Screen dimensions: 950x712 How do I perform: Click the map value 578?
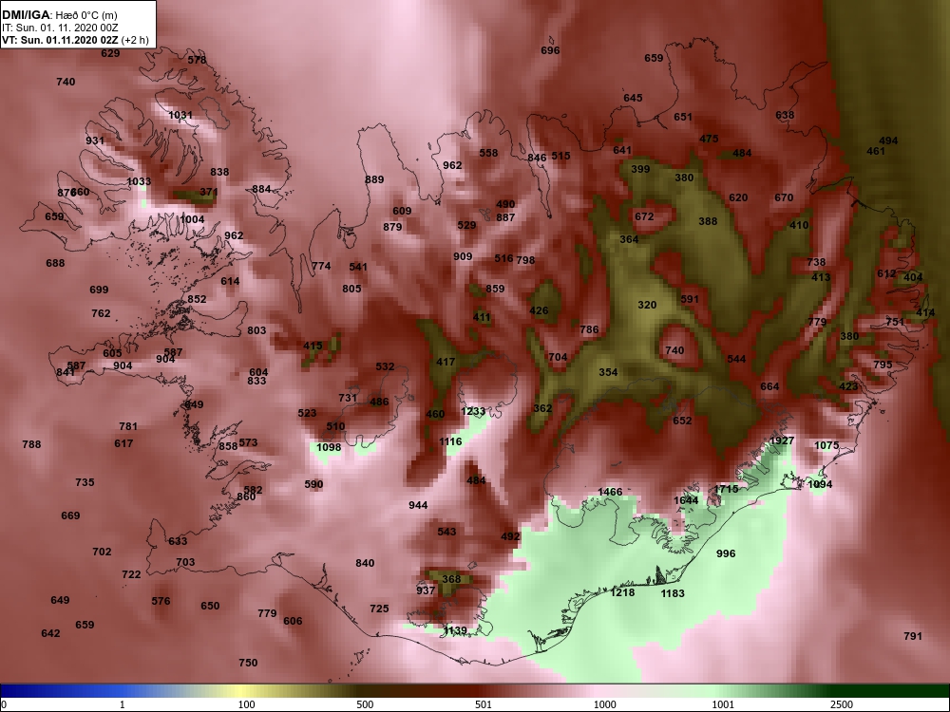click(x=197, y=60)
